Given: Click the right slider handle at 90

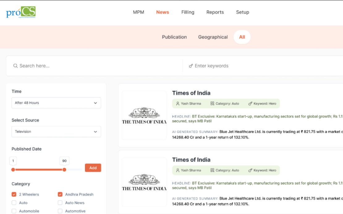Looking at the screenshot, I should point(64,170).
